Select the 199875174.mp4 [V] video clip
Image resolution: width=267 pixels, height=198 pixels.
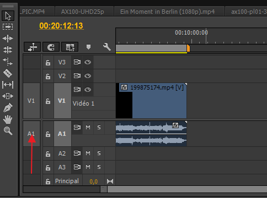[151, 101]
